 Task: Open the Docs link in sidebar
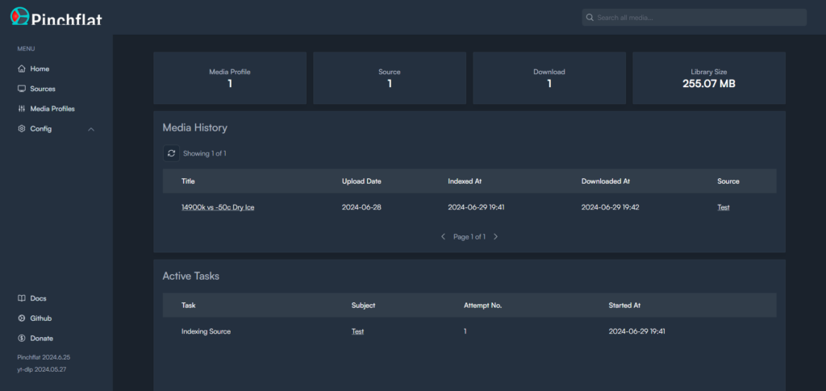tap(38, 298)
